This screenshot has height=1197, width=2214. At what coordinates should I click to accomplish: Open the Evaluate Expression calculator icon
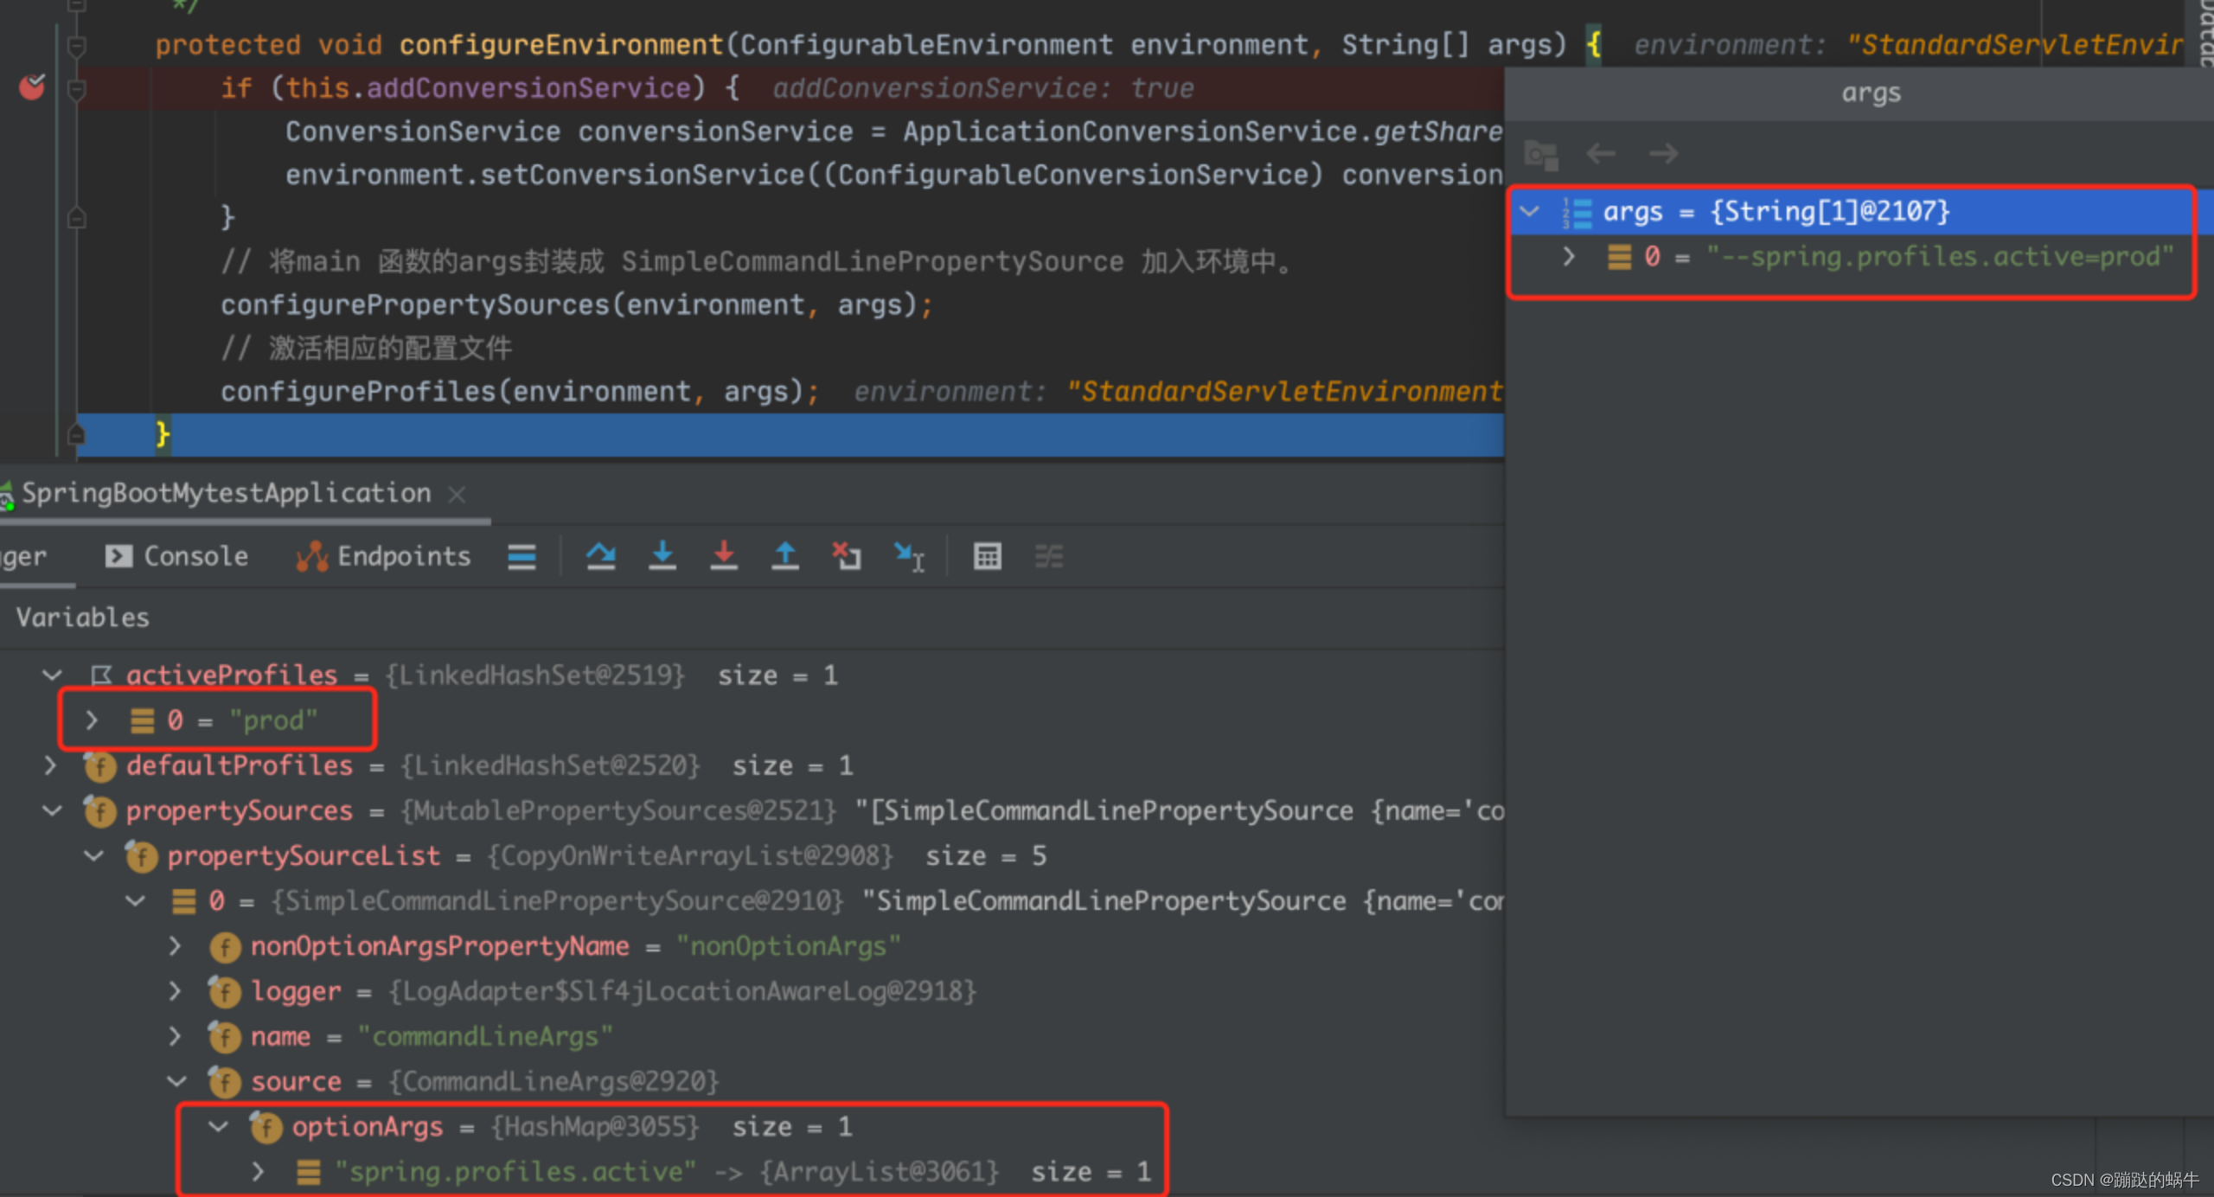(x=987, y=556)
